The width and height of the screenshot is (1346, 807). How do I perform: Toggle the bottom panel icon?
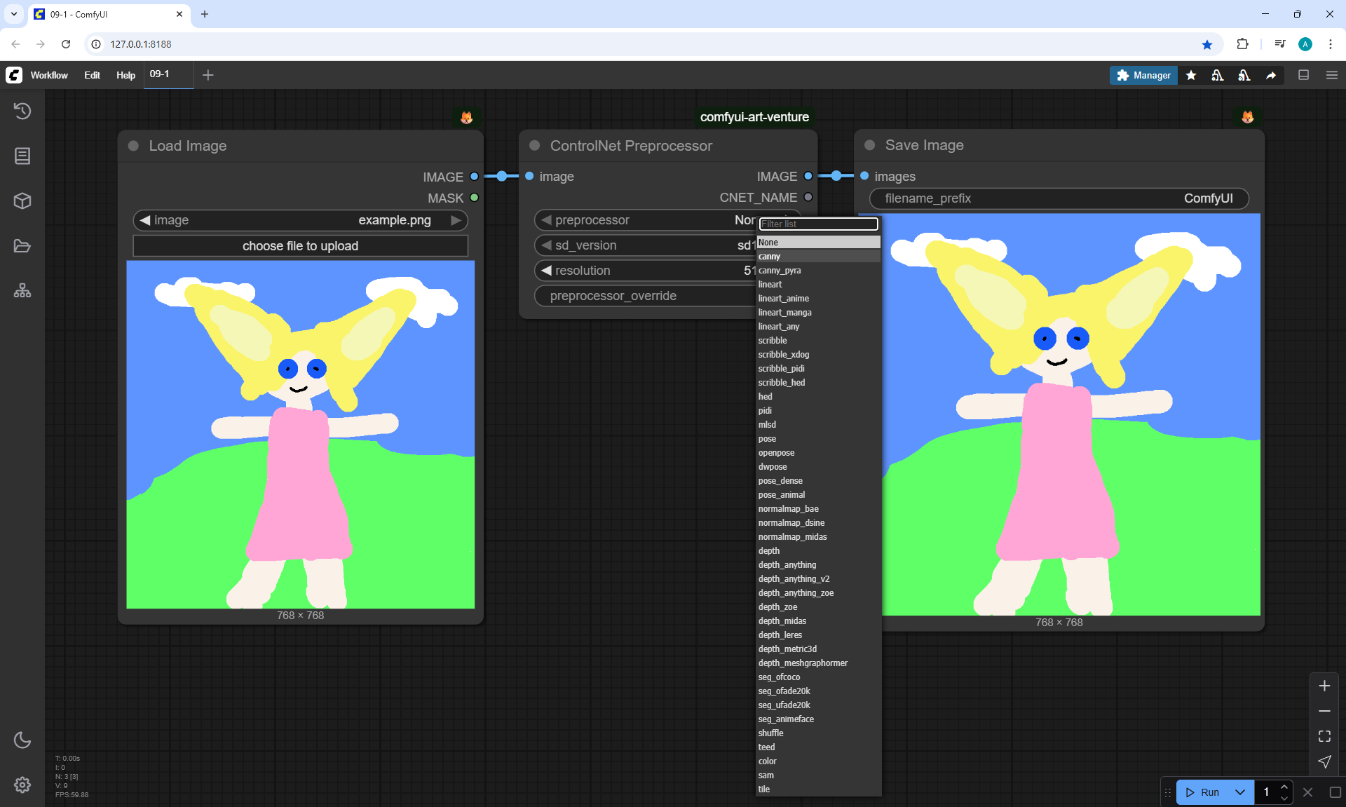pos(1303,75)
